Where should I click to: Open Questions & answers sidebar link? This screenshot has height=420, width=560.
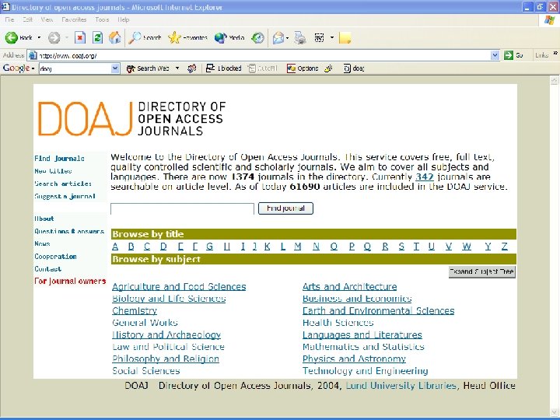click(x=69, y=232)
